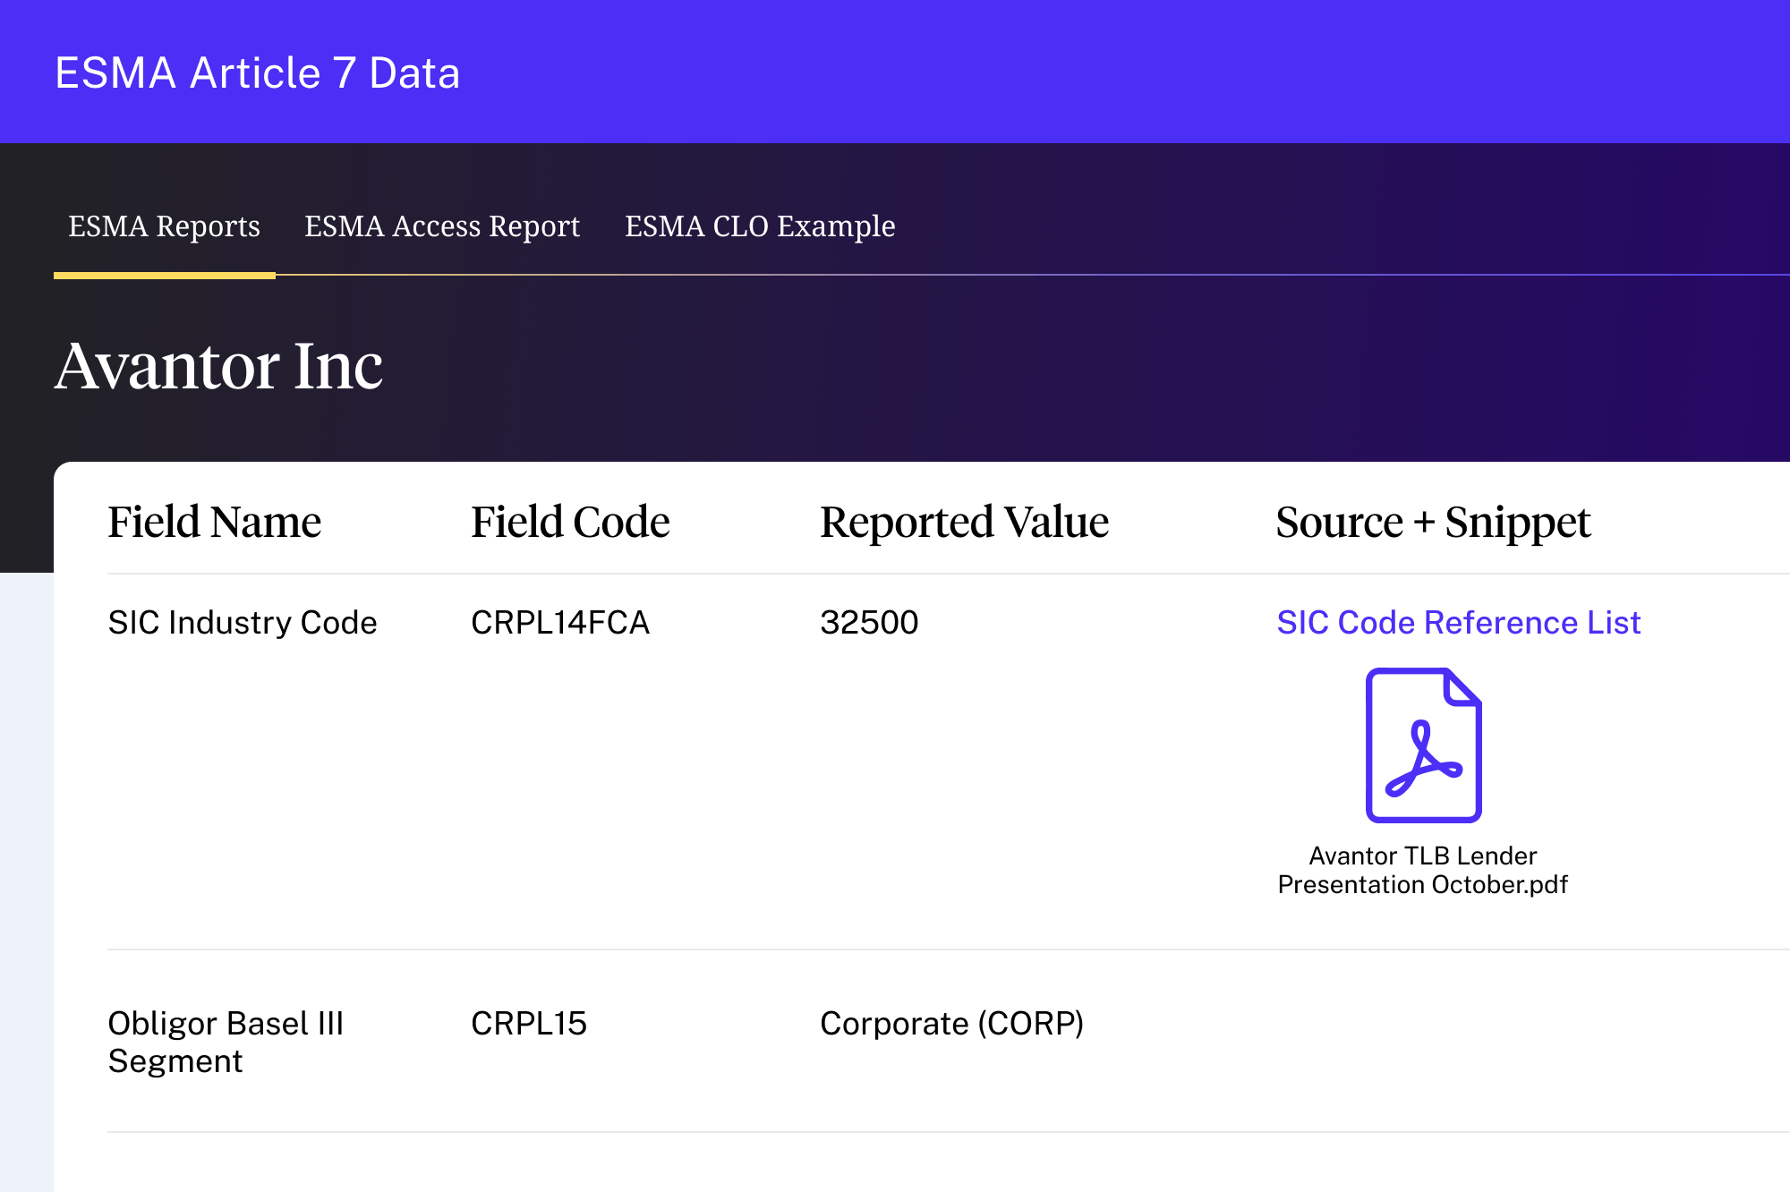The height and width of the screenshot is (1192, 1790).
Task: Select the Obligor Basel III Segment row
Action: 226,1042
